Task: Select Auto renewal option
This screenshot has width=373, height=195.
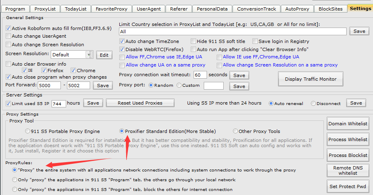Action: click(x=271, y=103)
